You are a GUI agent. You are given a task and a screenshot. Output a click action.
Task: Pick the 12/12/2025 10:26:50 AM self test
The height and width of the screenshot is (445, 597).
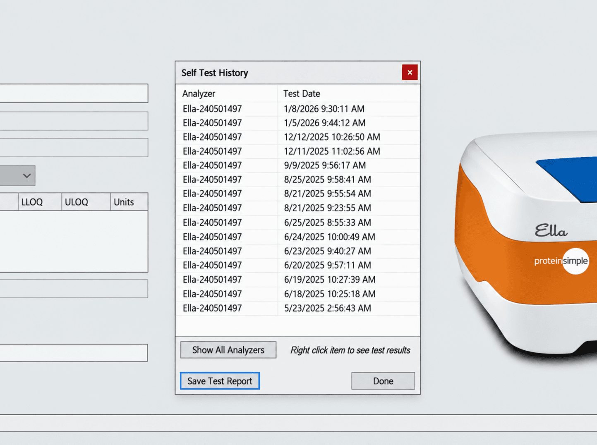coord(298,137)
